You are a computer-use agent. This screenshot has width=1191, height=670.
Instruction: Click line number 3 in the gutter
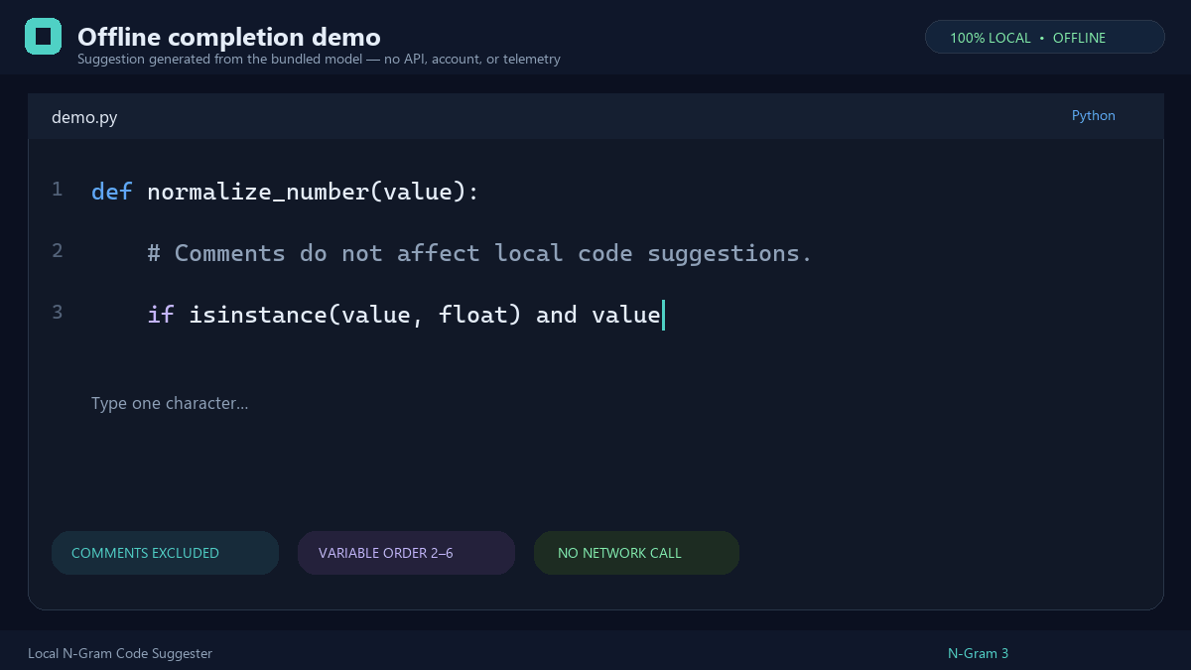(58, 312)
